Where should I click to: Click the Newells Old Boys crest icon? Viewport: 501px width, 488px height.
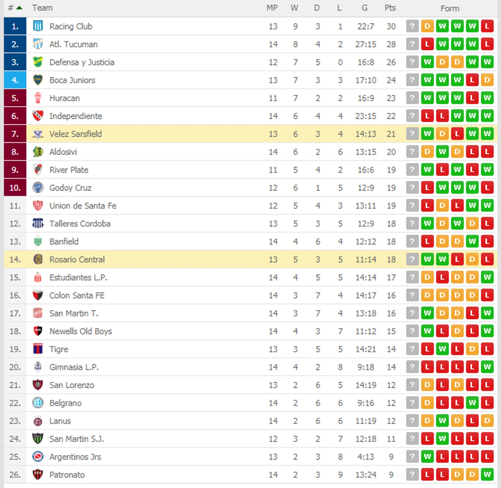[38, 331]
